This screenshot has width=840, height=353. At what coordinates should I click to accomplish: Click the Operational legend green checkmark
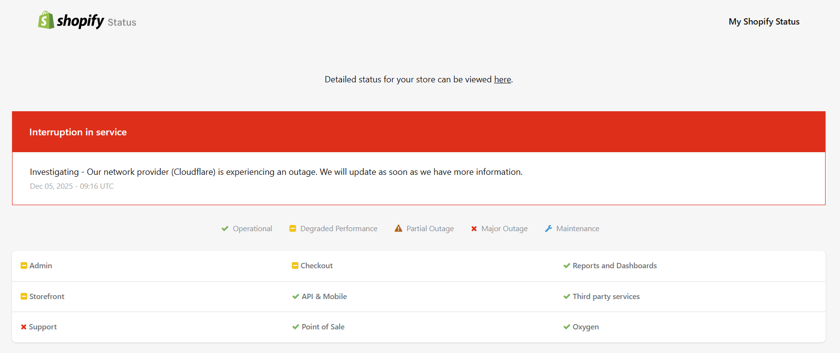225,229
